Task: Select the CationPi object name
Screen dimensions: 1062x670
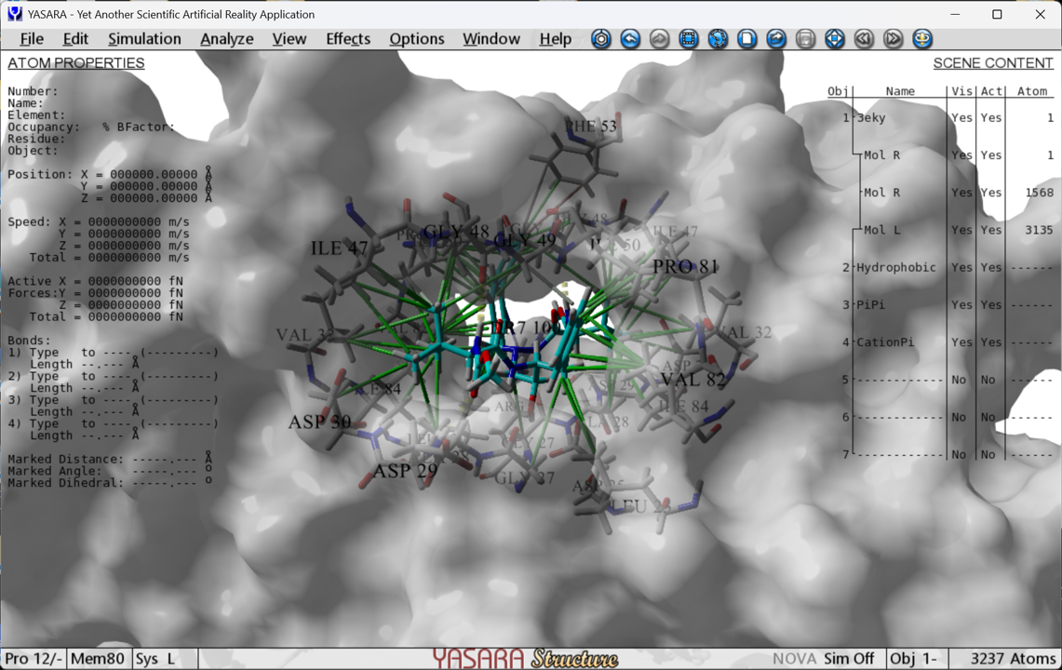Action: click(885, 342)
